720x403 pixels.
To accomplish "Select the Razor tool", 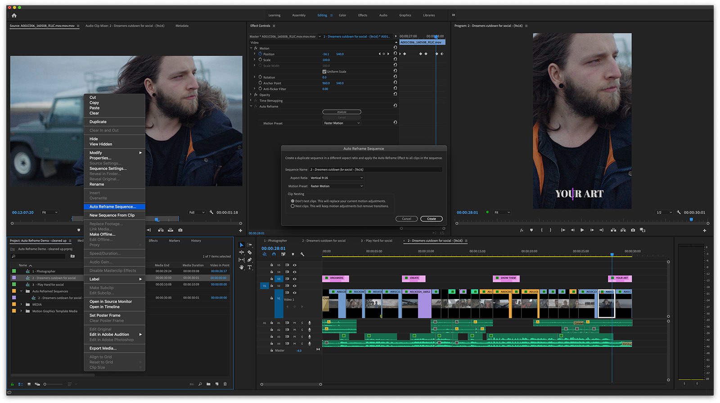I will pyautogui.click(x=250, y=252).
